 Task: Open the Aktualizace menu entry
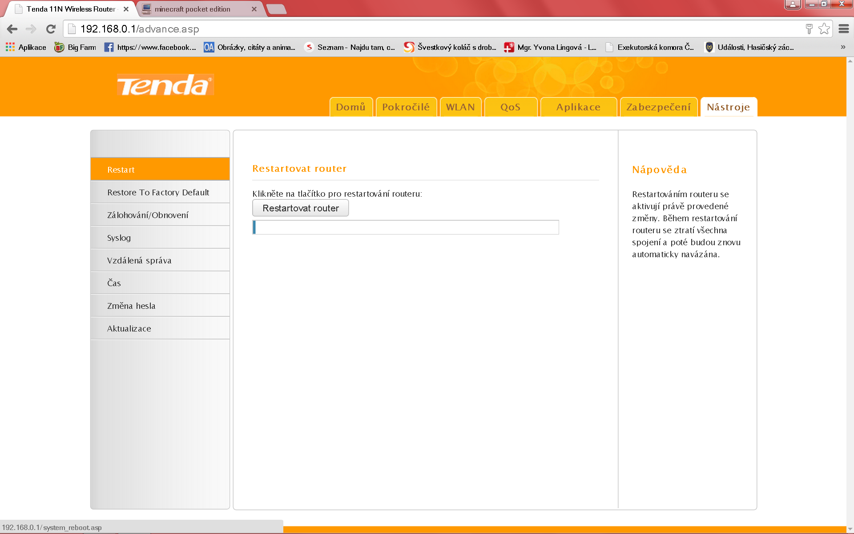pyautogui.click(x=129, y=328)
